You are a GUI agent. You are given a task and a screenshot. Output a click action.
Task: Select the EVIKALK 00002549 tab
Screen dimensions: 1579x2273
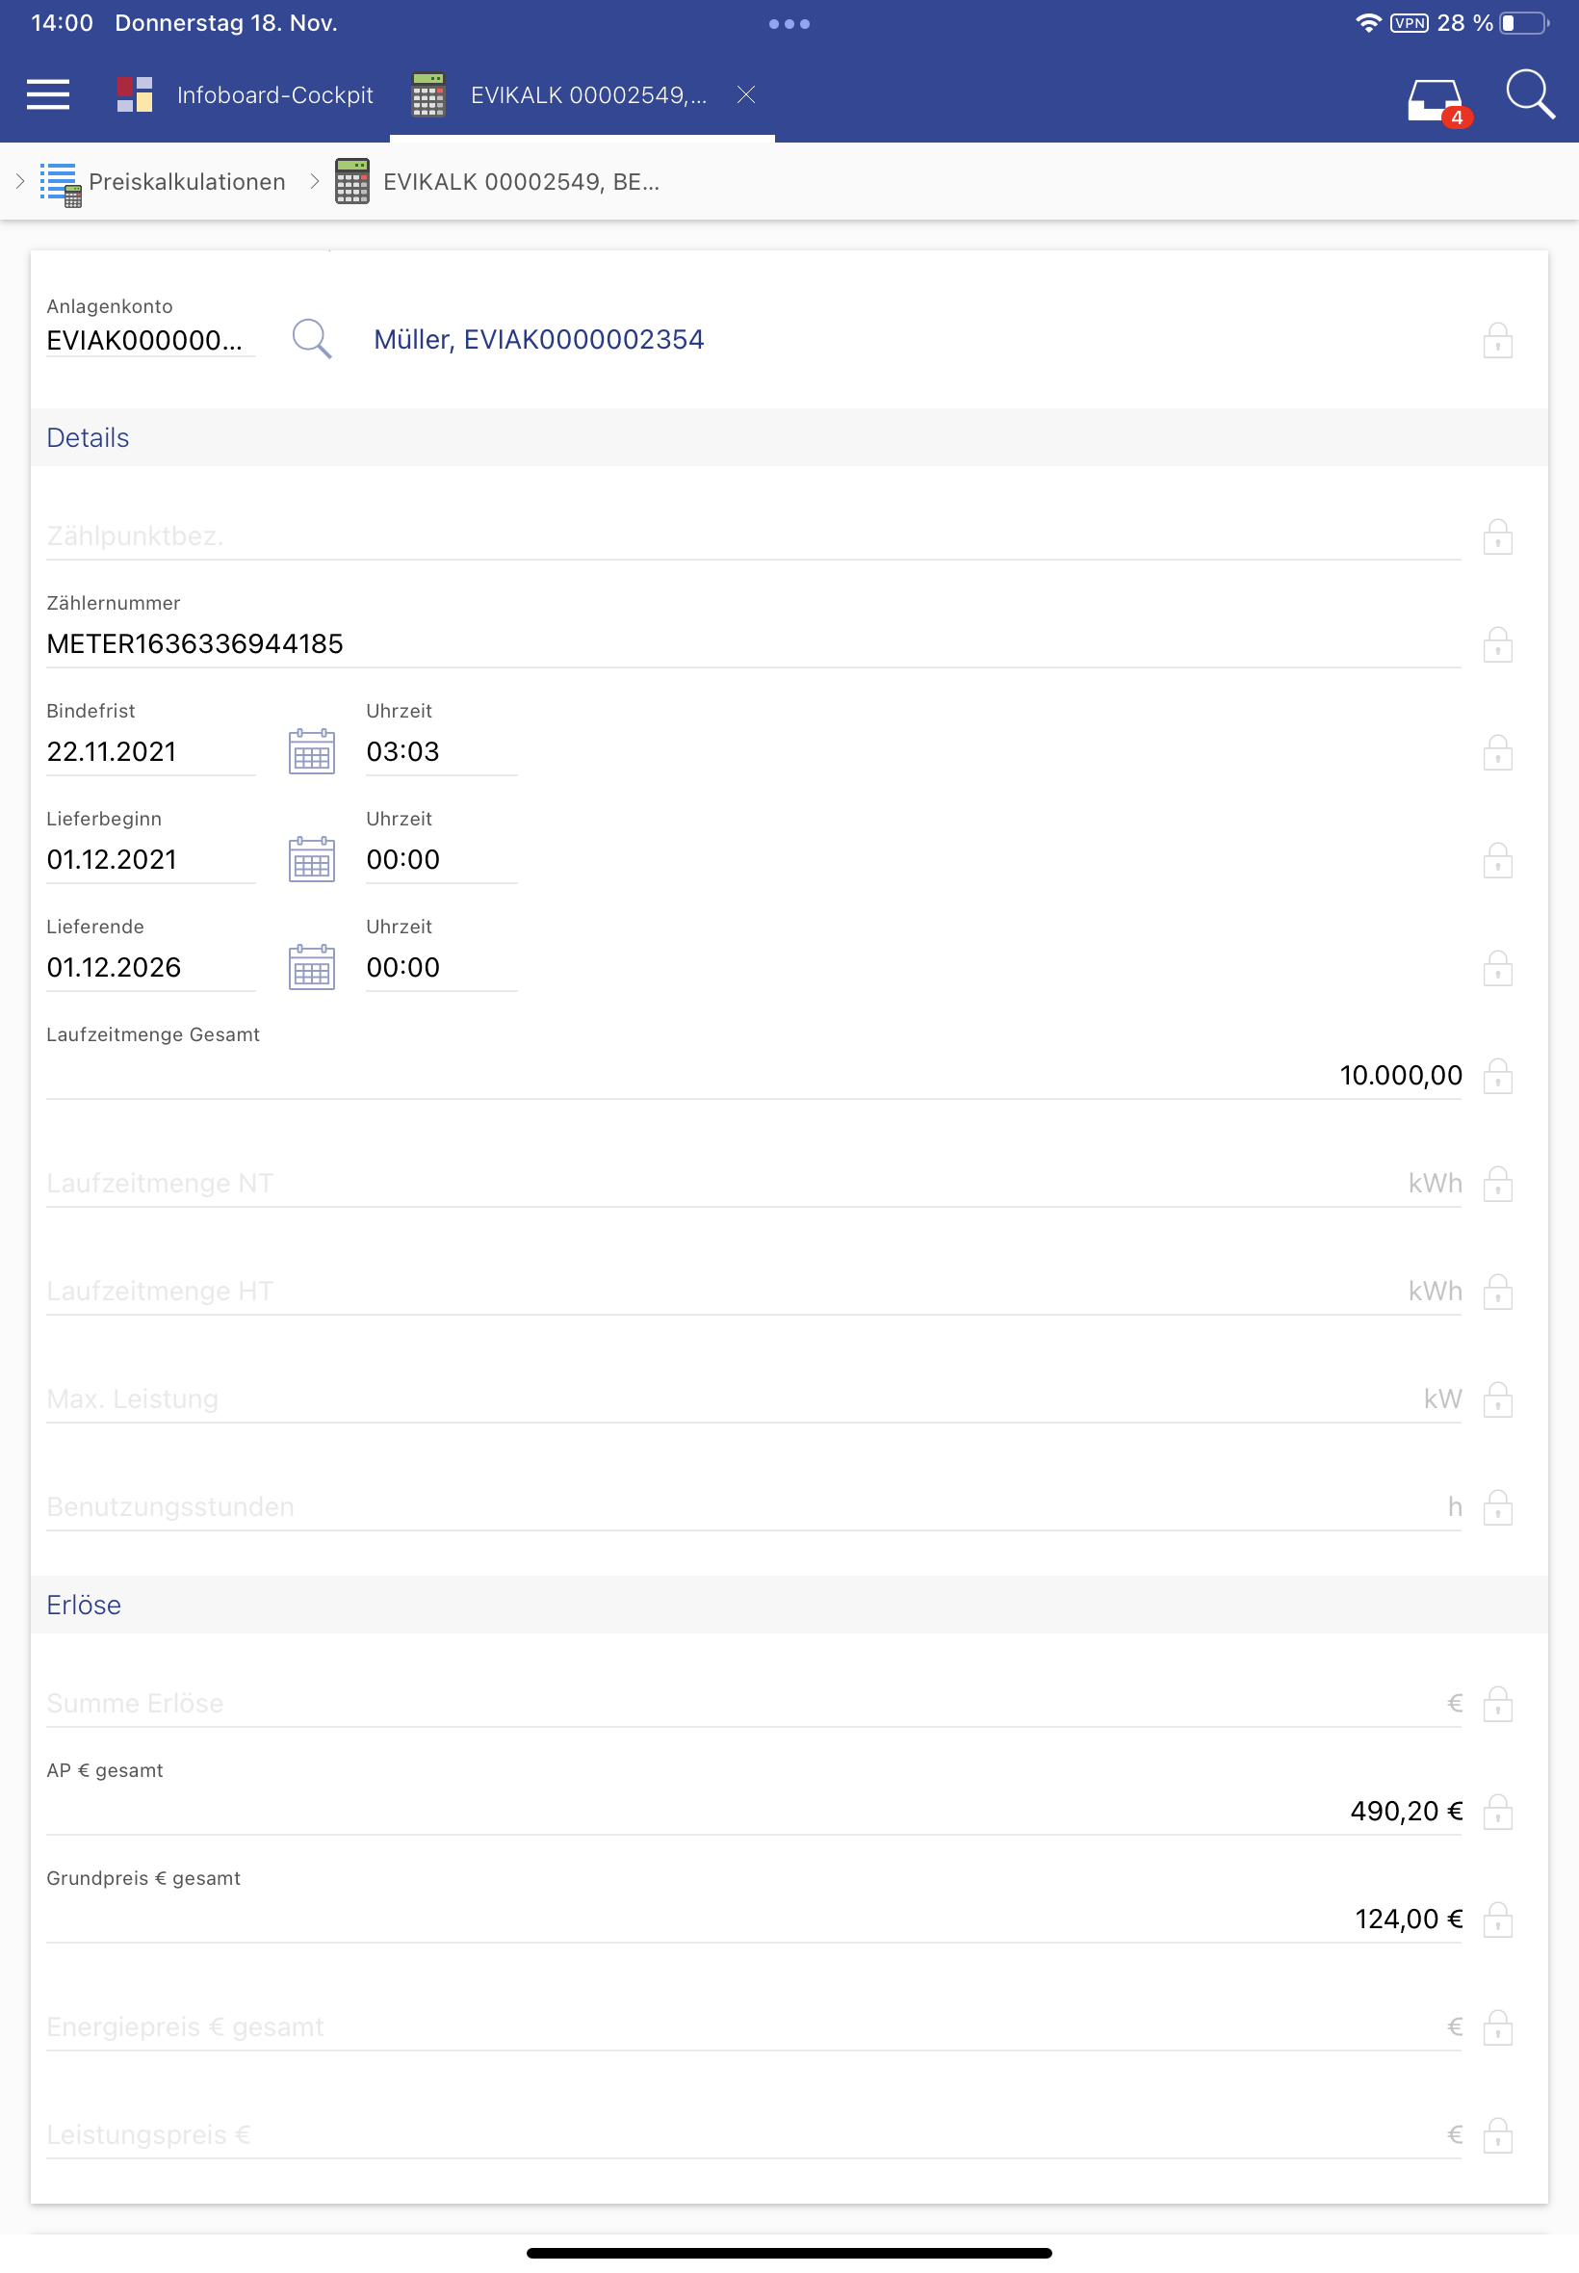coord(587,95)
